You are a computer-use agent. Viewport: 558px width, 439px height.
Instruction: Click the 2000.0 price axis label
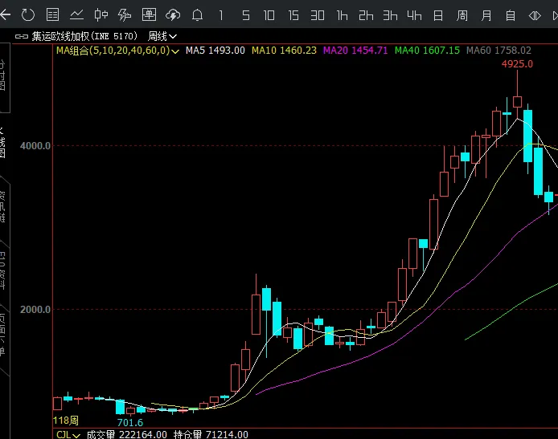pyautogui.click(x=35, y=310)
